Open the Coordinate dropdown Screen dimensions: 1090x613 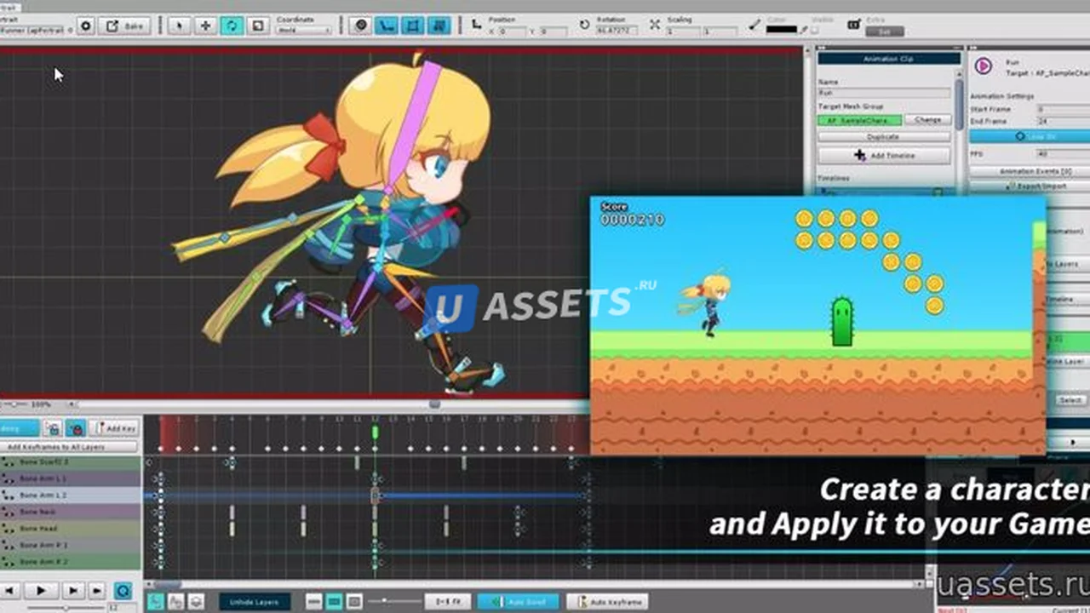303,30
